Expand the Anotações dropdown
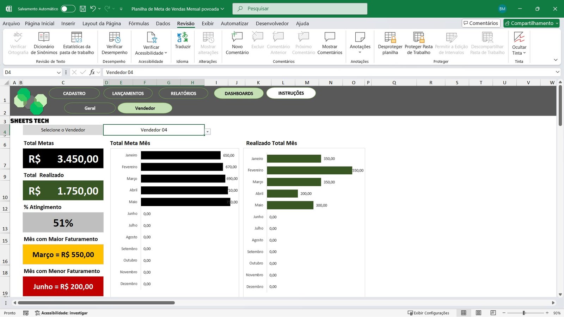The width and height of the screenshot is (564, 317). click(360, 52)
